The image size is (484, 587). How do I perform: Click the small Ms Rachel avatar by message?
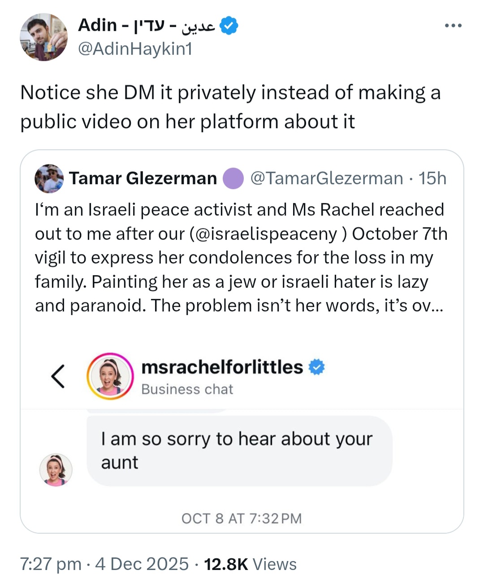(56, 470)
